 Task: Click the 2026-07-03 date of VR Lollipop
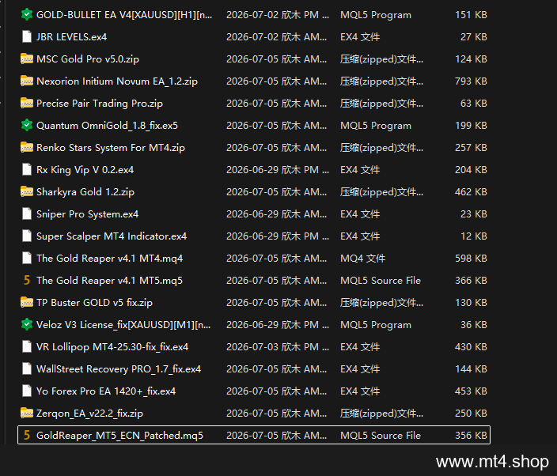coord(278,347)
